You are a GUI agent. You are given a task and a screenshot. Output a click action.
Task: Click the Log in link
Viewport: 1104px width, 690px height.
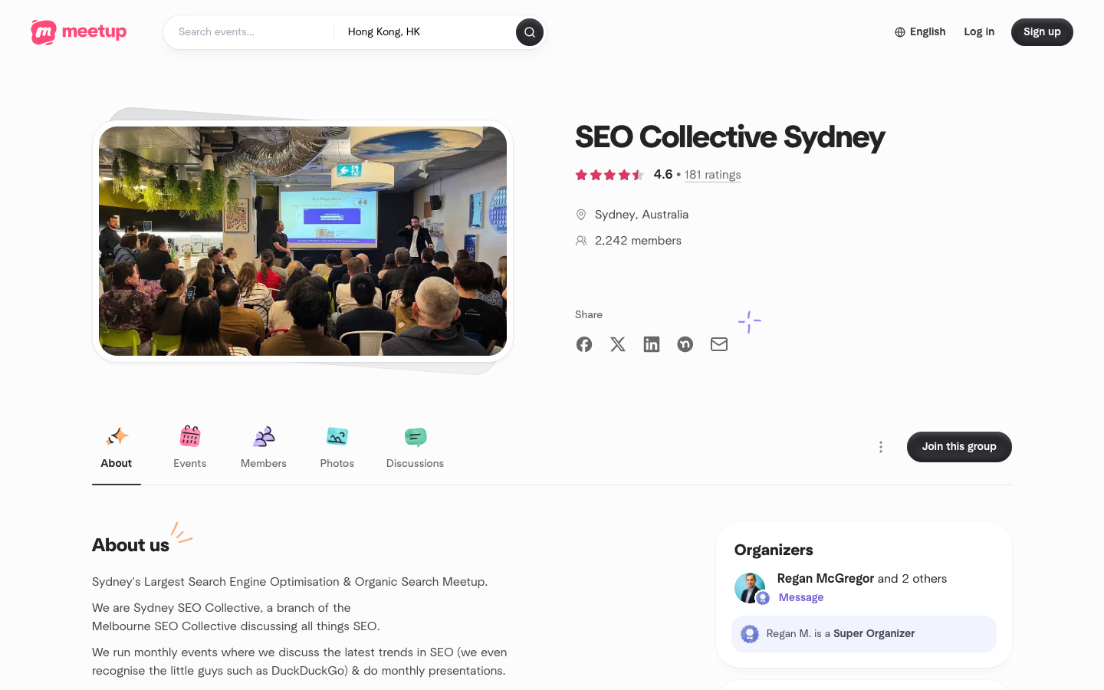pos(979,32)
